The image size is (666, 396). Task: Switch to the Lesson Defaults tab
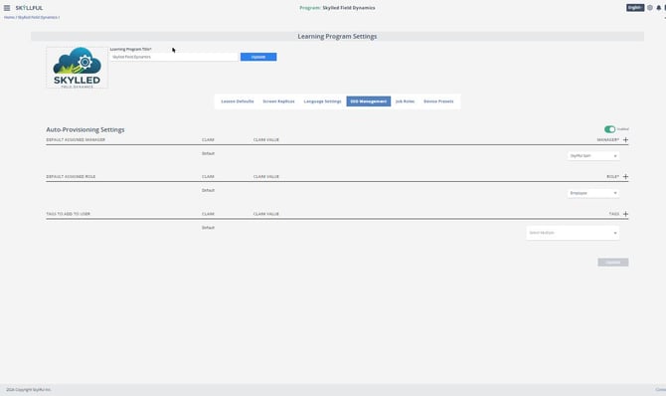[x=238, y=101]
